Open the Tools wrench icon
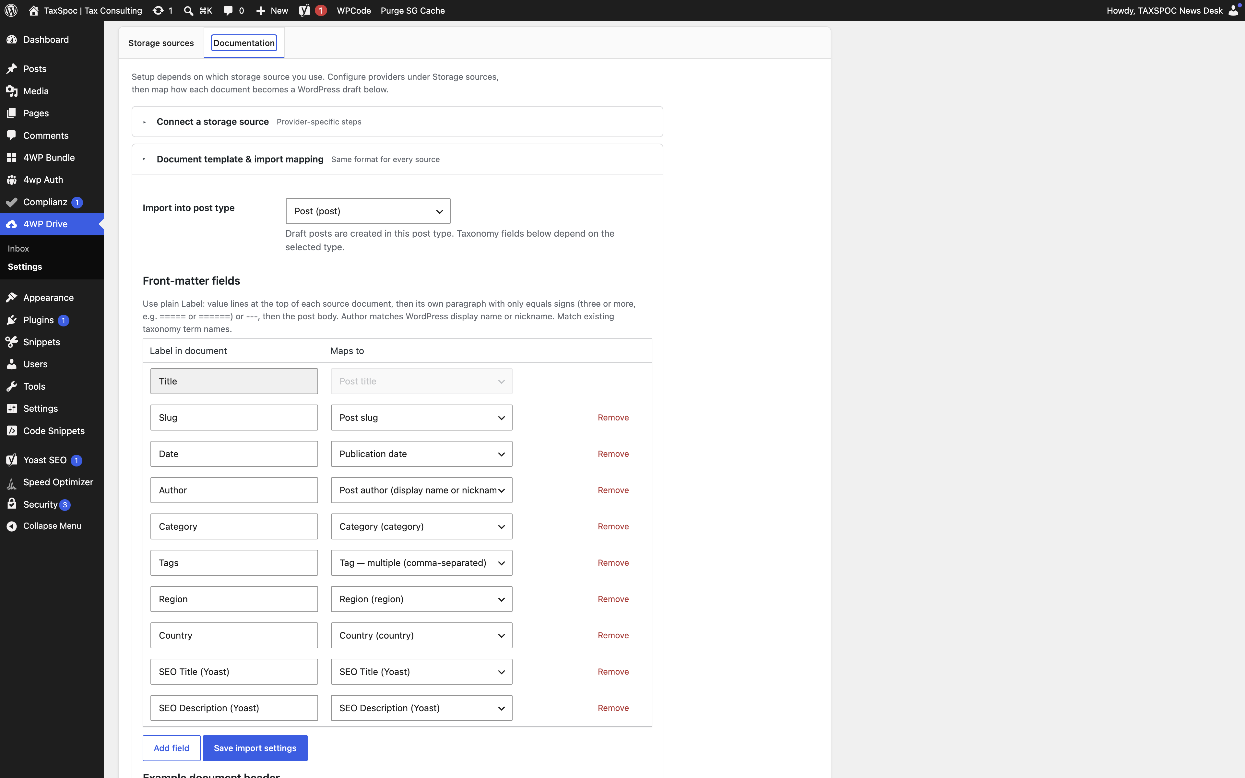 click(x=12, y=386)
